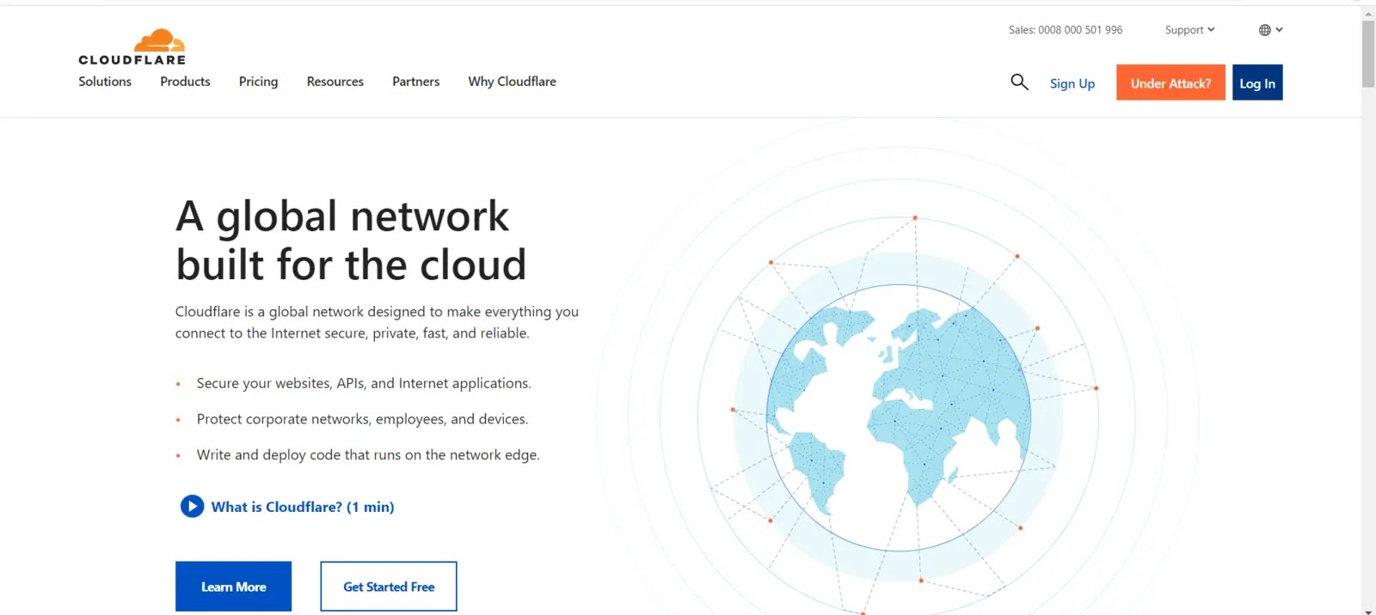The image size is (1376, 615).
Task: Click the Log In button
Action: (1257, 82)
